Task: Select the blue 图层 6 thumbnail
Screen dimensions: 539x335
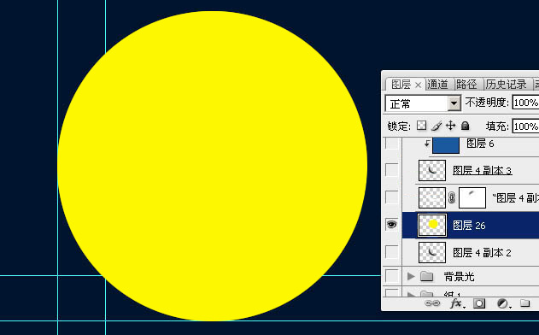Action: pyautogui.click(x=446, y=145)
